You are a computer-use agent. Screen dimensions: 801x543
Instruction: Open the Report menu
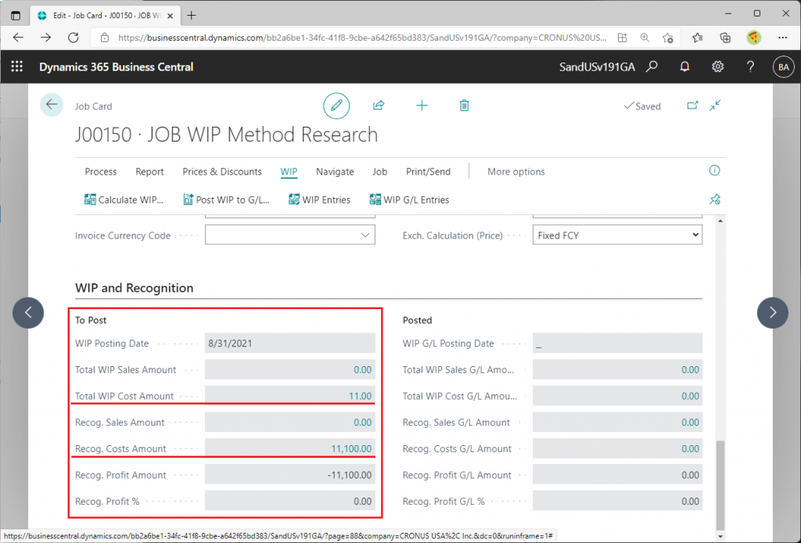[x=149, y=171]
